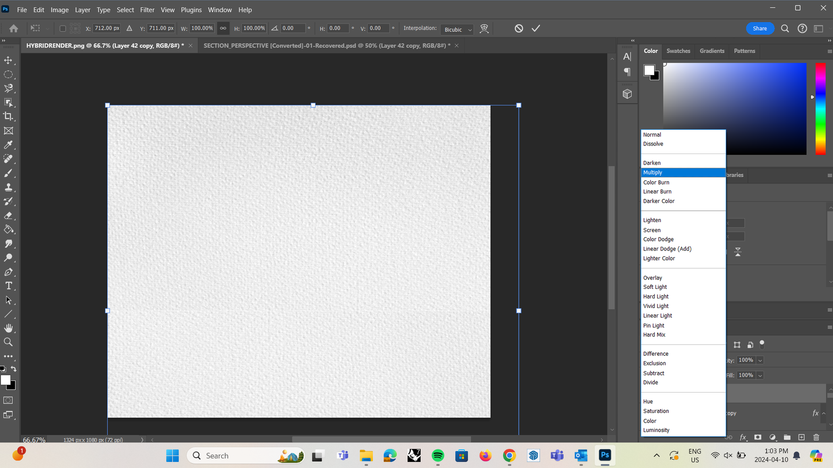
Task: Select the Zoom tool
Action: click(9, 341)
